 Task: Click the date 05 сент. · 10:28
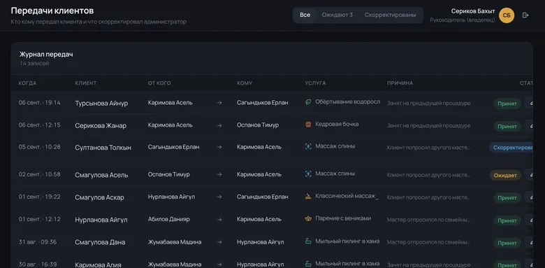tap(40, 147)
